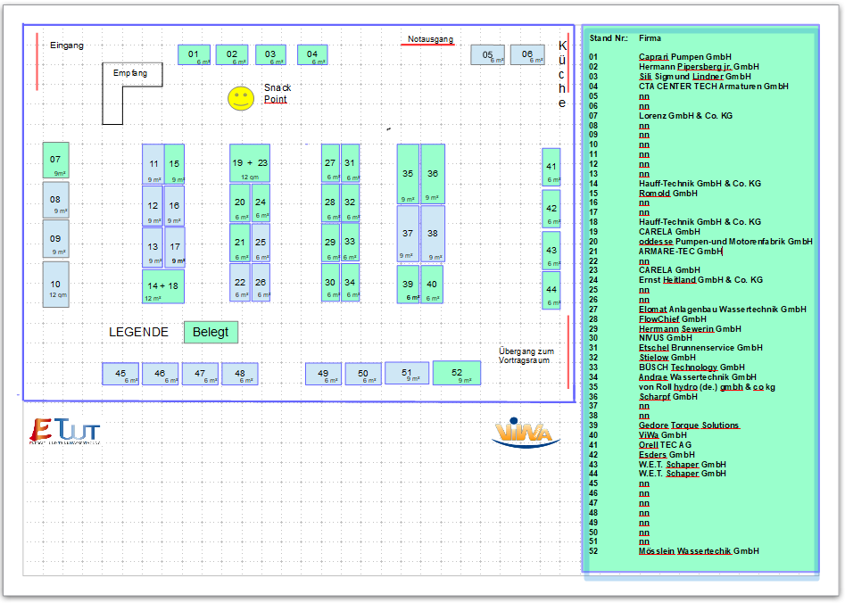Click the large booth 36
Viewport: 845px width, 603px height.
tap(433, 174)
